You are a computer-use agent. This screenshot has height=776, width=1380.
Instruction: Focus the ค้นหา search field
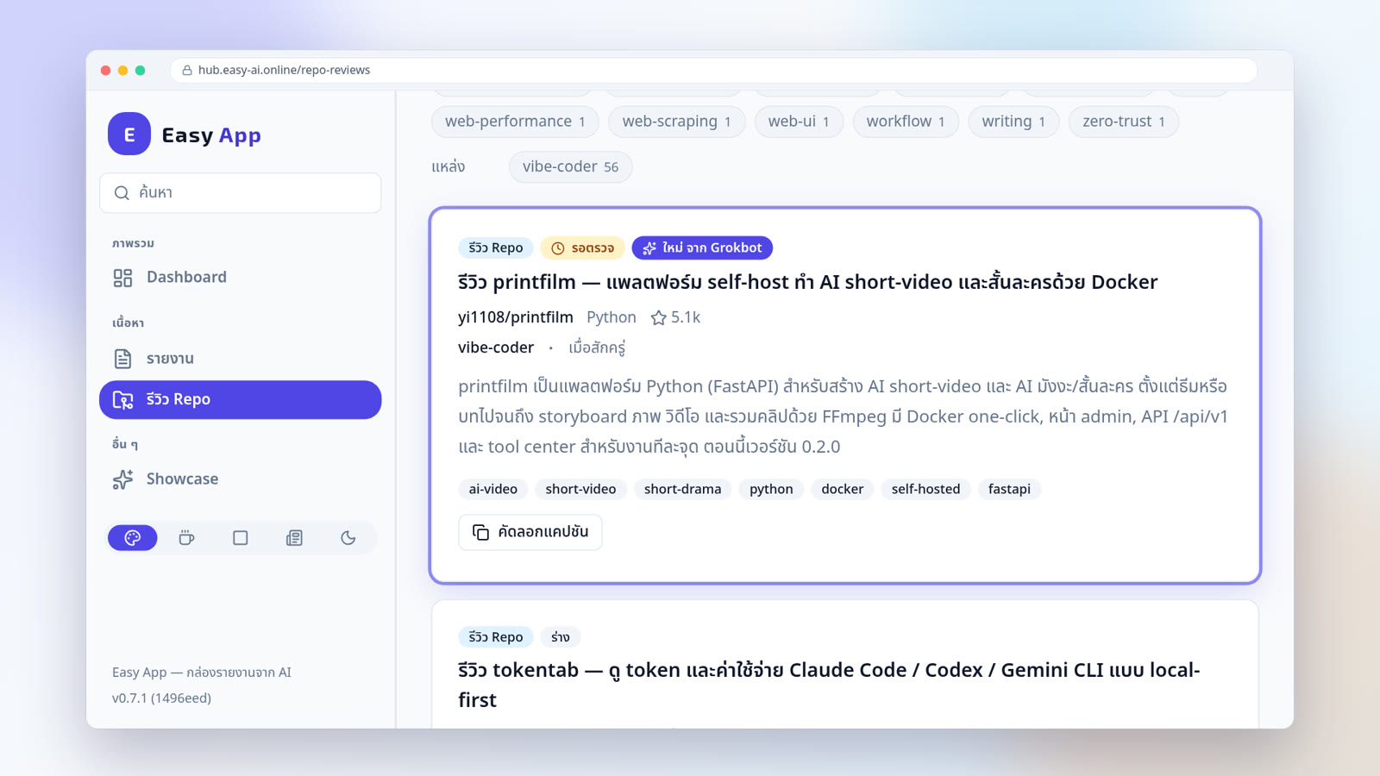click(241, 193)
